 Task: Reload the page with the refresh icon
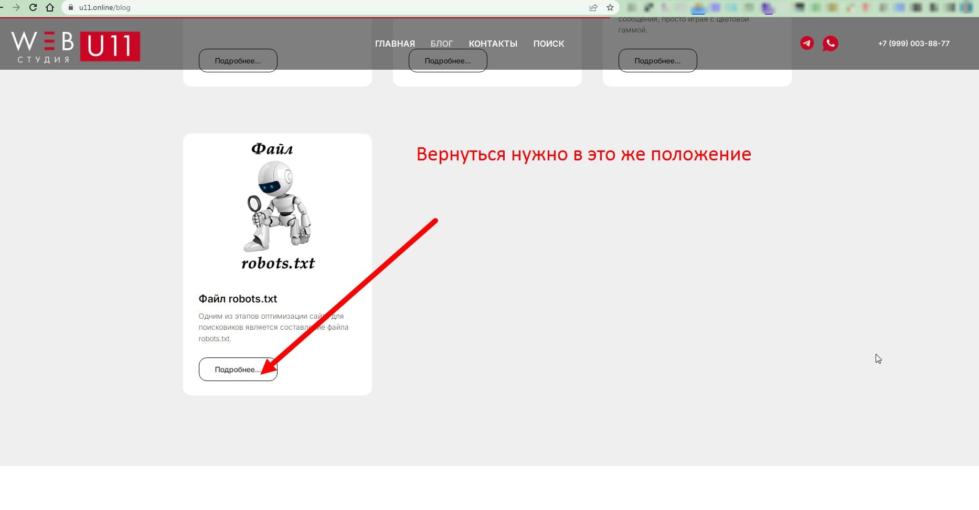point(33,7)
